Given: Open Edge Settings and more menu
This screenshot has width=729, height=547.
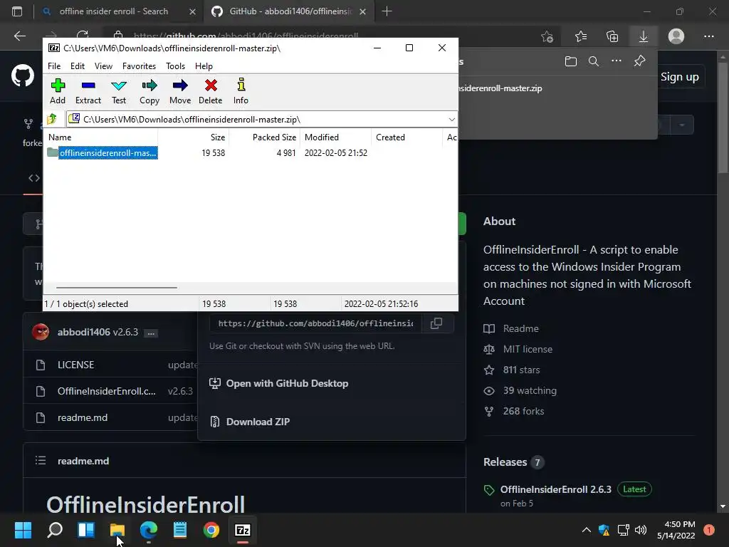Looking at the screenshot, I should coord(709,36).
